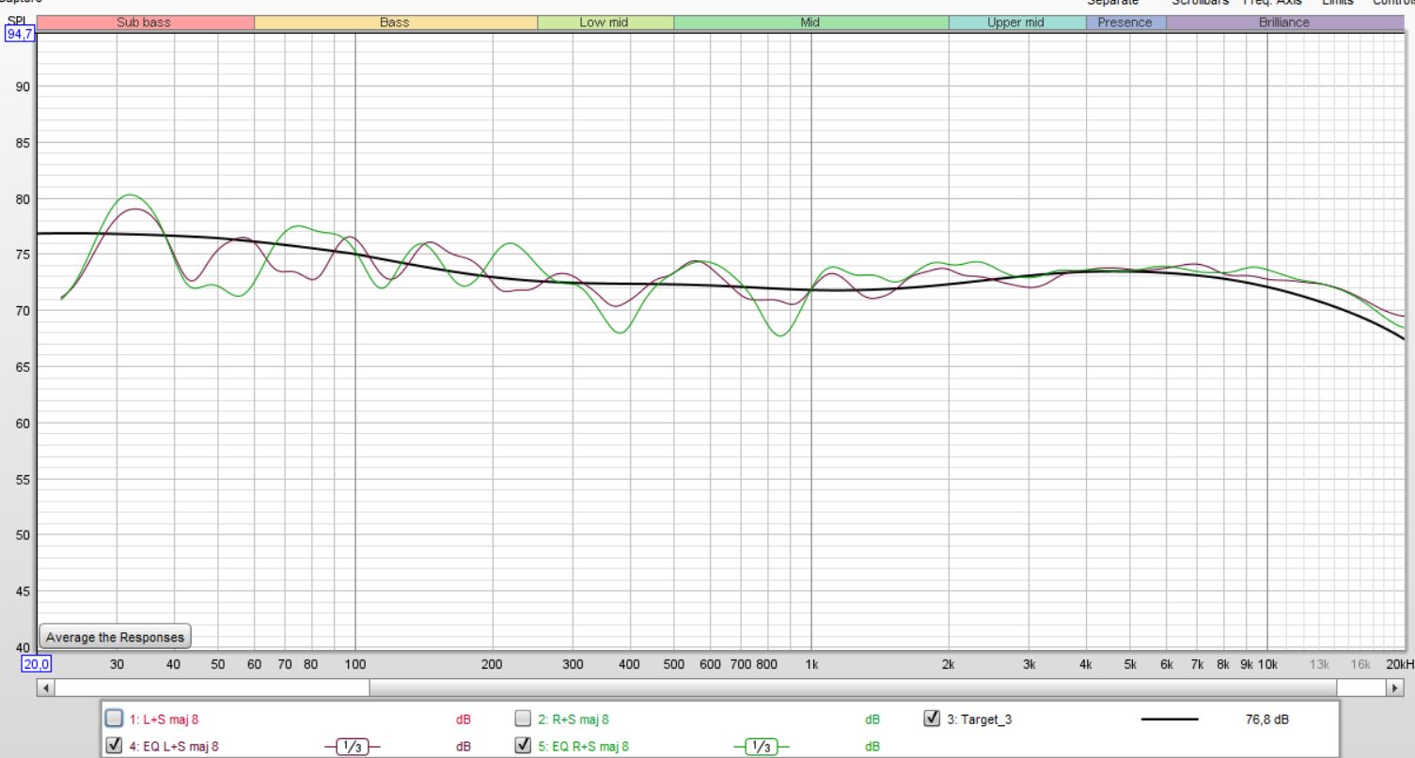Click the Sub bass band label
This screenshot has width=1415, height=758.
(x=144, y=23)
